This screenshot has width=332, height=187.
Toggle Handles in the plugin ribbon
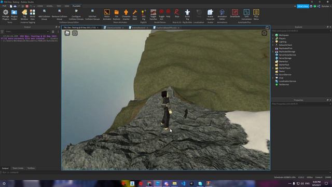[x=154, y=15]
